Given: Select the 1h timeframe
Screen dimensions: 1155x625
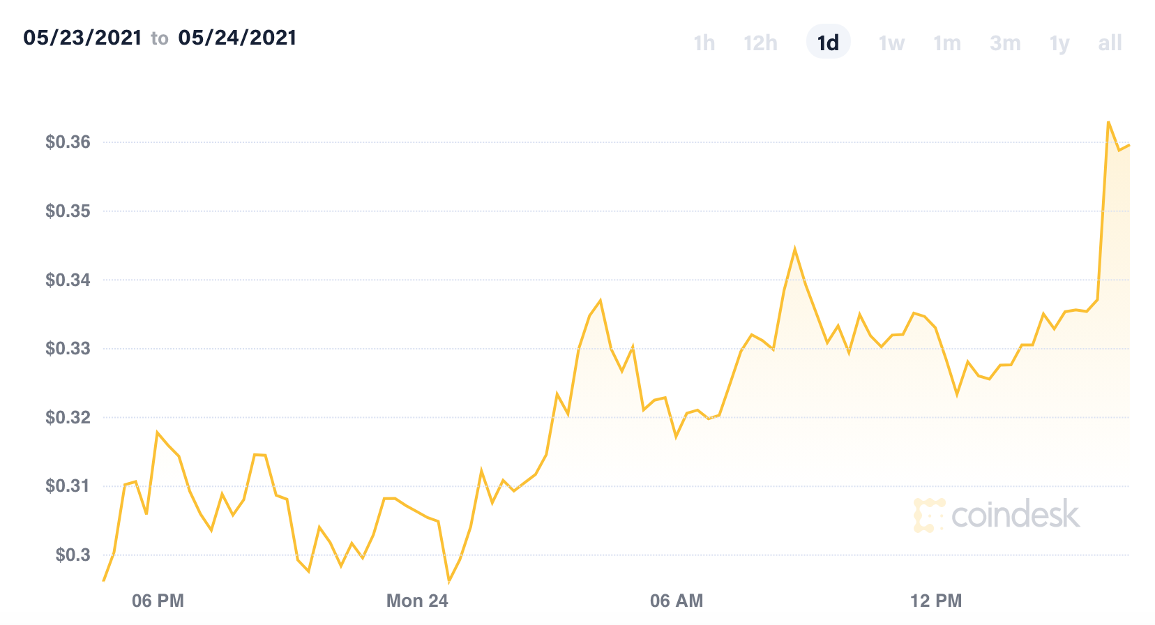Looking at the screenshot, I should coord(704,43).
